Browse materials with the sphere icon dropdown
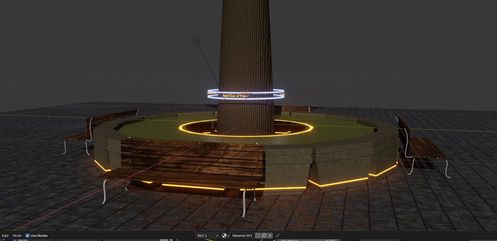Image resolution: width=497 pixels, height=241 pixels. 226,236
